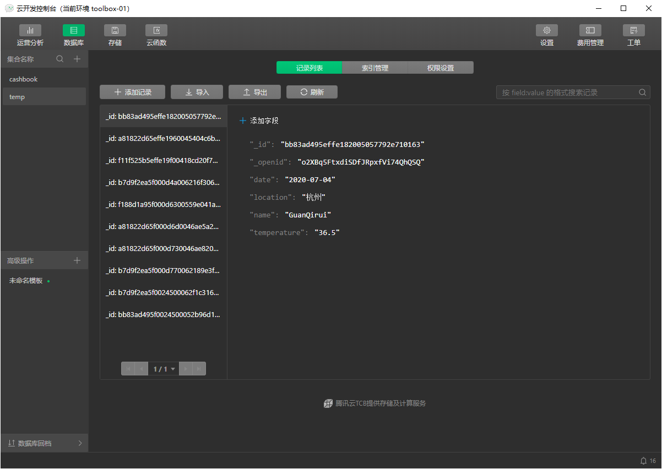Go to last page of records
The image size is (662, 469).
(x=199, y=369)
